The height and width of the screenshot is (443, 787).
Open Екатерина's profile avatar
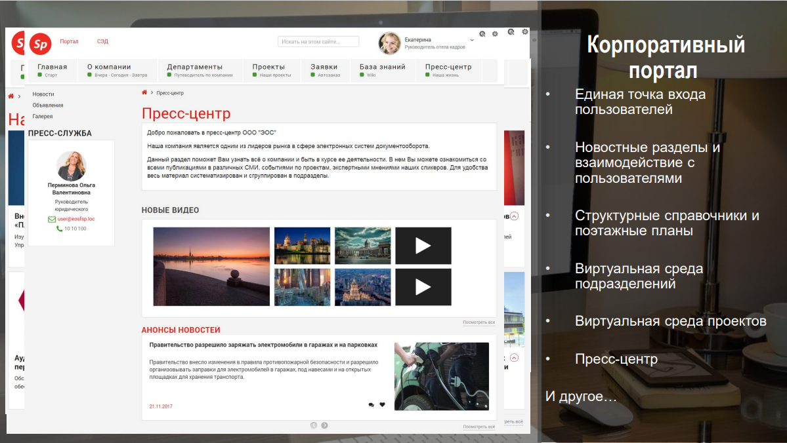(x=389, y=43)
